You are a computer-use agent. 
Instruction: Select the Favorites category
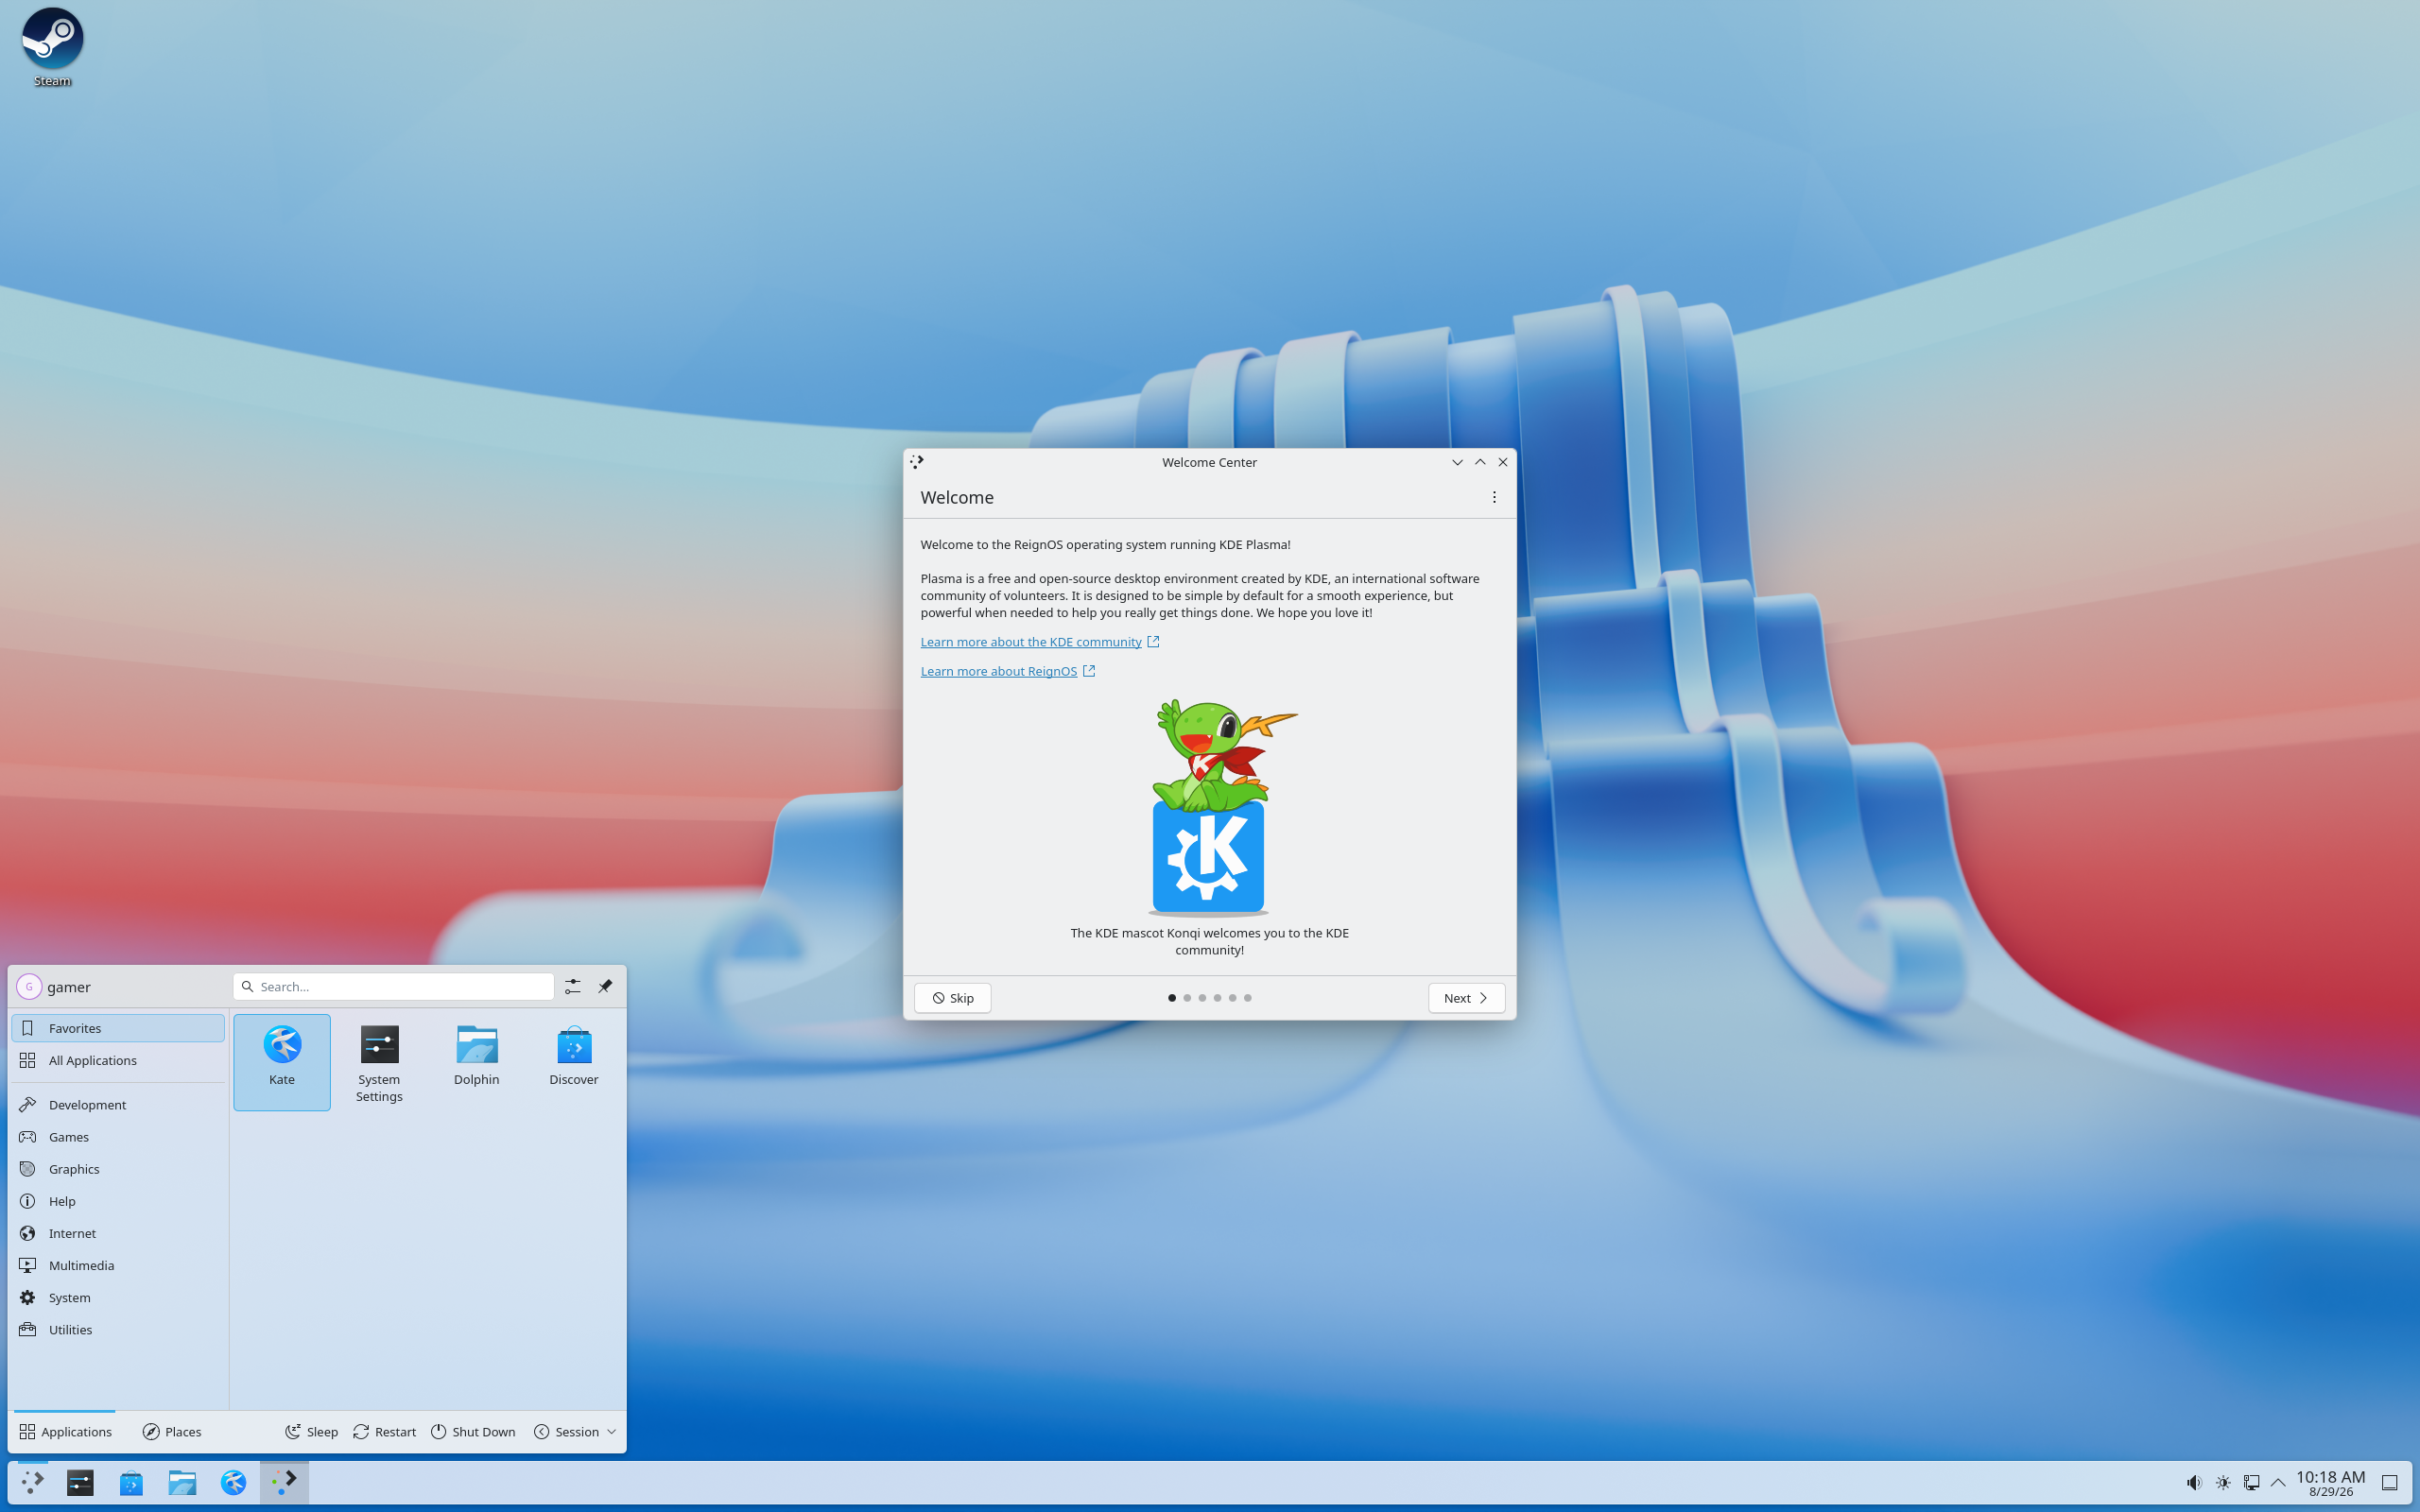pos(118,1028)
